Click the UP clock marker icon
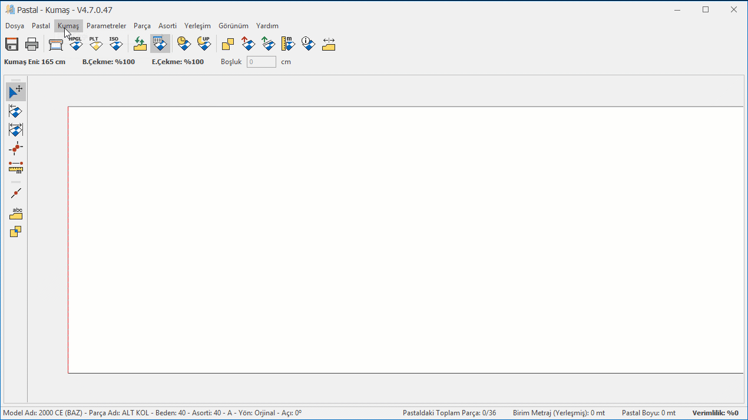This screenshot has width=748, height=420. pyautogui.click(x=204, y=44)
